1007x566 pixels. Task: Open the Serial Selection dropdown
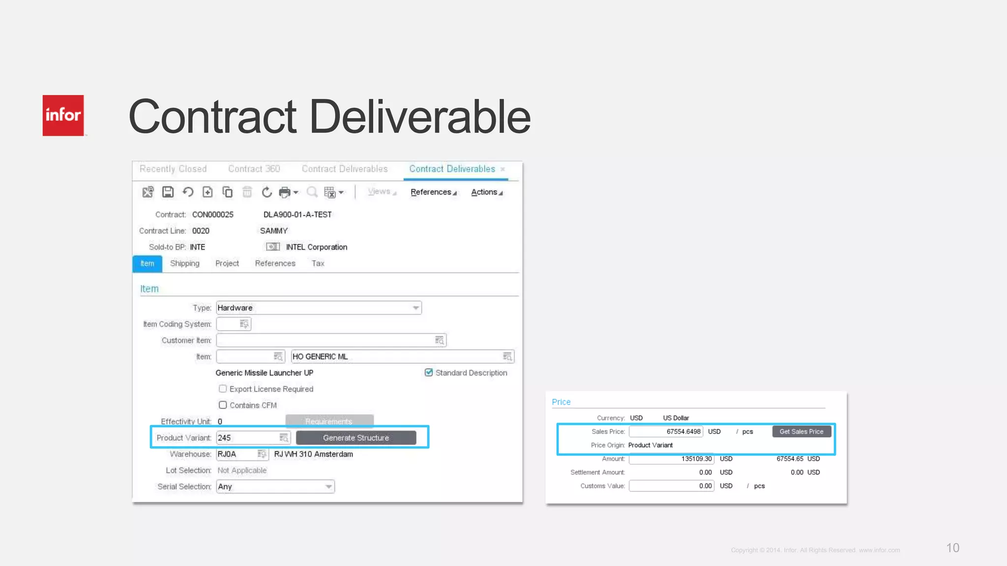click(328, 486)
